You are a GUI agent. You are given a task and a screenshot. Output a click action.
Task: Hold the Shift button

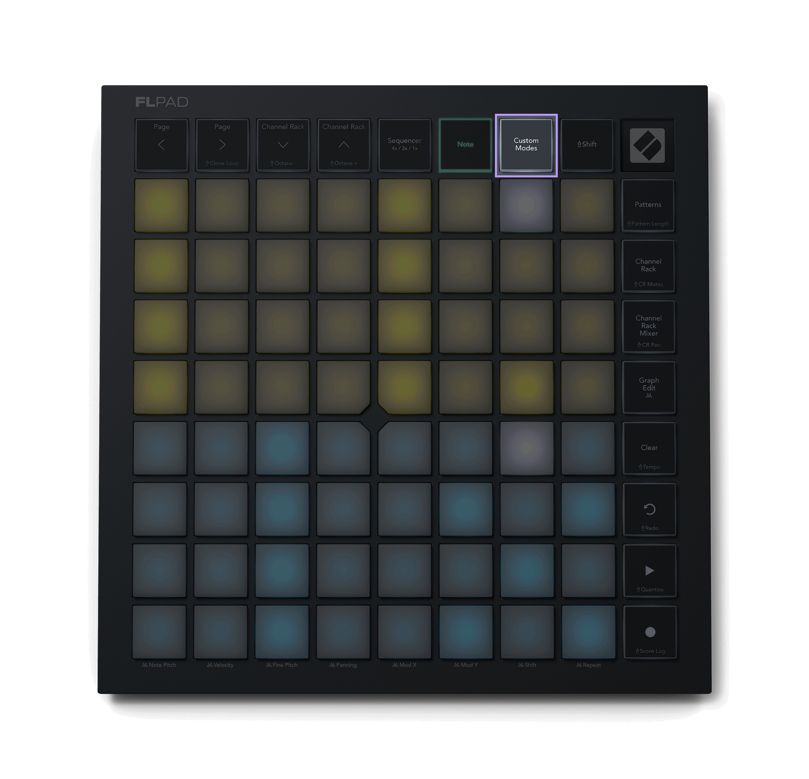point(587,145)
